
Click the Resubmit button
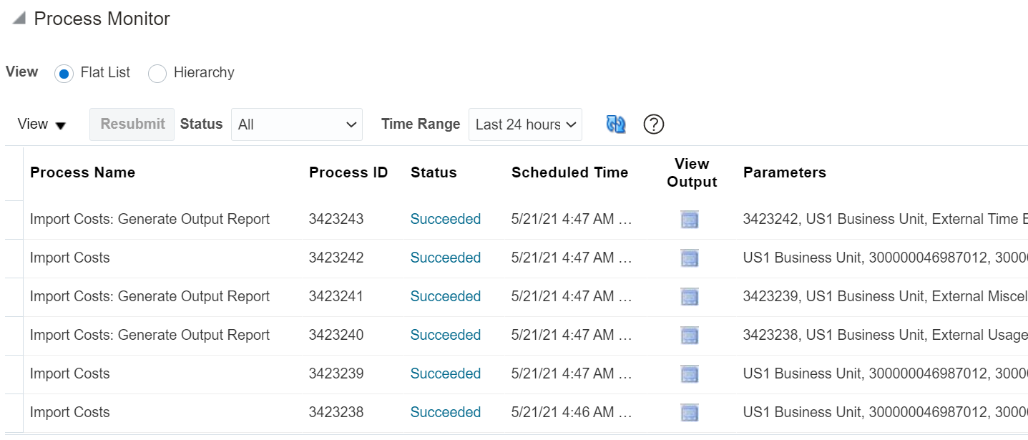click(132, 124)
